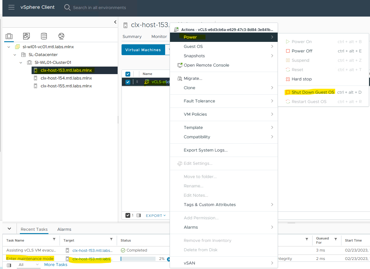The height and width of the screenshot is (269, 370).
Task: Select the Virtual Machines sub-tab
Action: [x=143, y=50]
